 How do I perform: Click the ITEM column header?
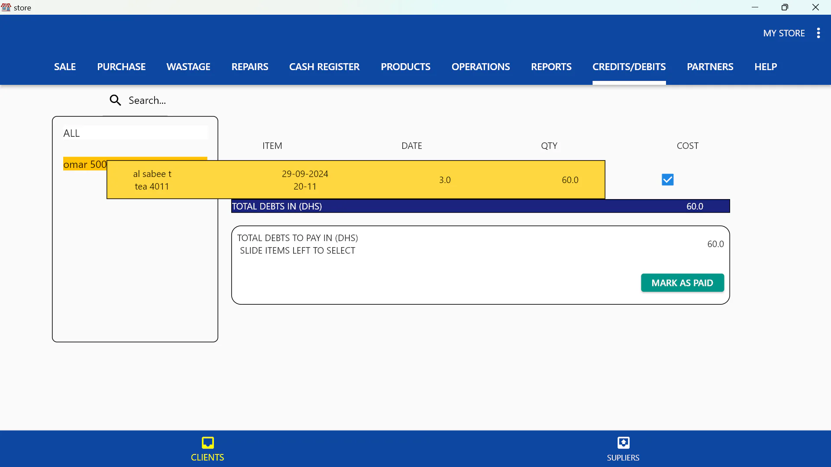[x=272, y=146]
